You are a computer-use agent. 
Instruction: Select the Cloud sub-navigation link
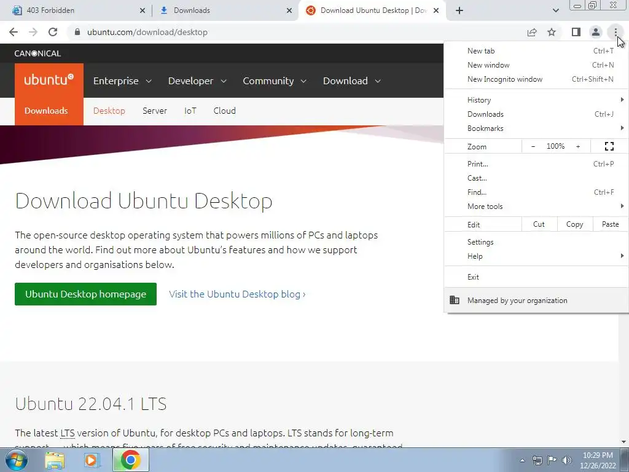tap(224, 111)
